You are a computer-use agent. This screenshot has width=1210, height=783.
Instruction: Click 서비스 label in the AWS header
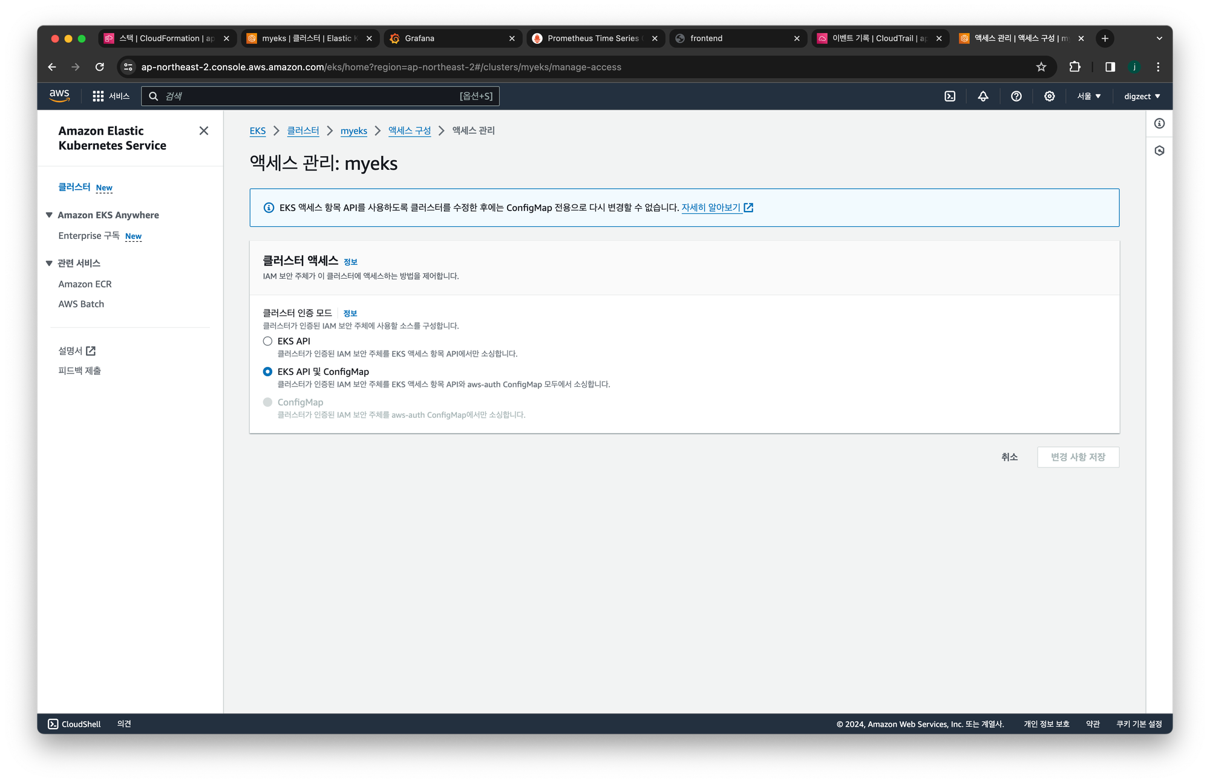(119, 96)
